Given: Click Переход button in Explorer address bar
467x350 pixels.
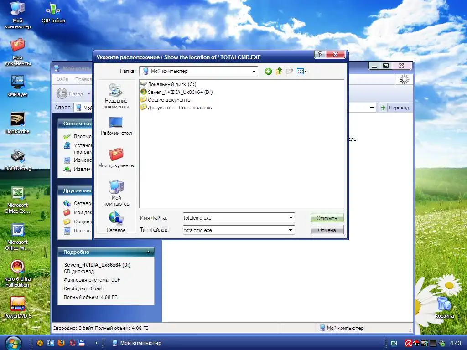Looking at the screenshot, I should [x=394, y=108].
